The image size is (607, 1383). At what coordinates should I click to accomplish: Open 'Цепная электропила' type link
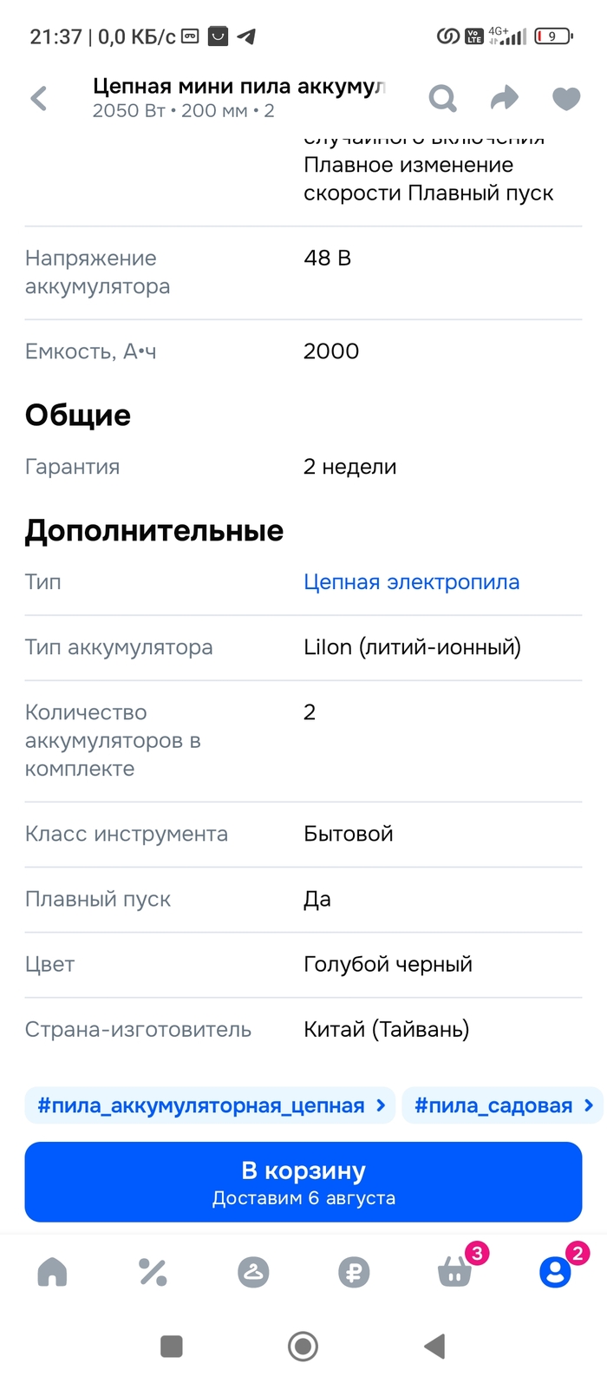tap(411, 582)
